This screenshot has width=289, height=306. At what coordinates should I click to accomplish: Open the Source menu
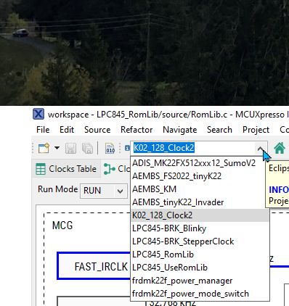pos(97,130)
